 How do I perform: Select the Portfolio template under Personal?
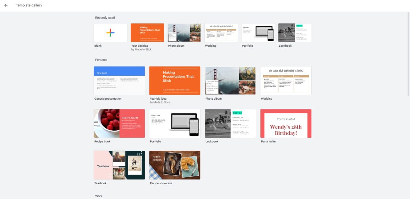pyautogui.click(x=175, y=123)
